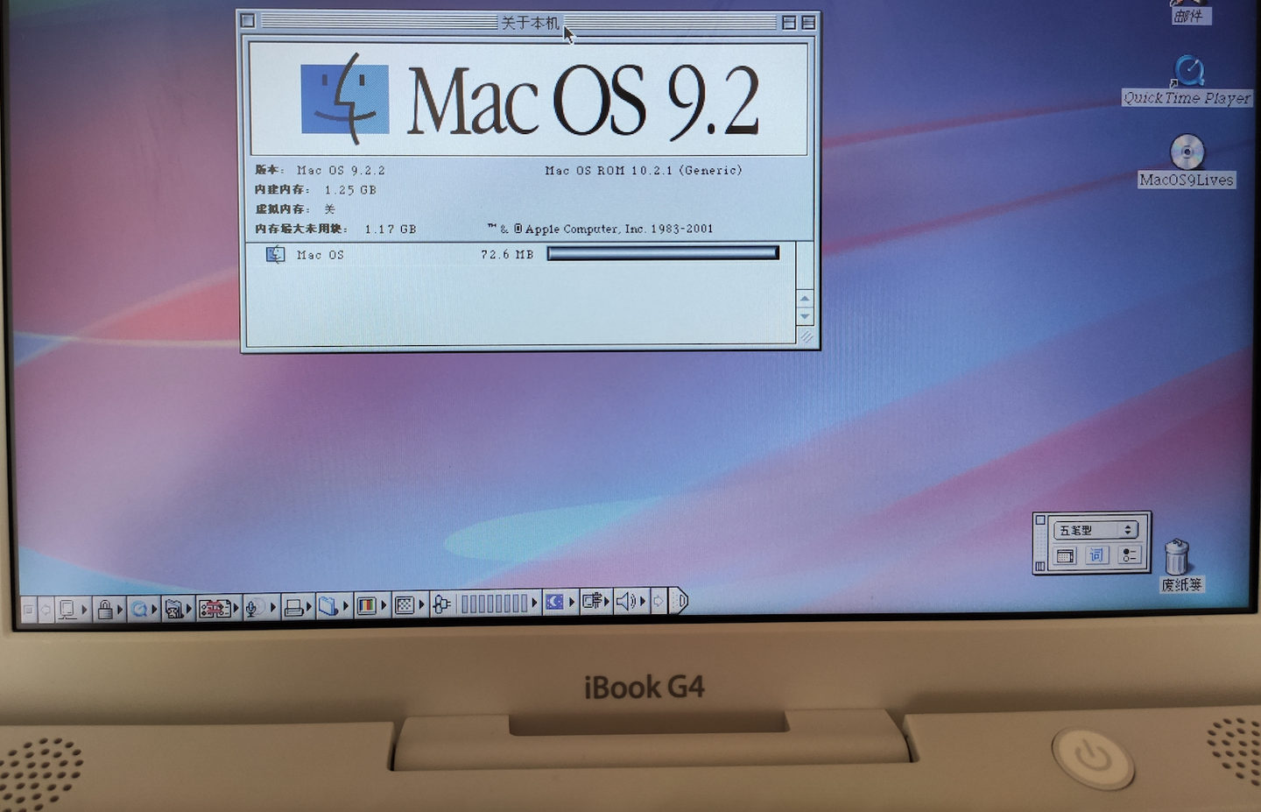Click the built-in memory value 1.25 GB
The width and height of the screenshot is (1261, 812).
(x=350, y=190)
